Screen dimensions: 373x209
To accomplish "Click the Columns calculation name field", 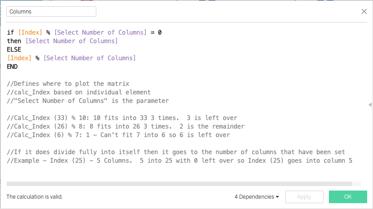I will click(51, 12).
